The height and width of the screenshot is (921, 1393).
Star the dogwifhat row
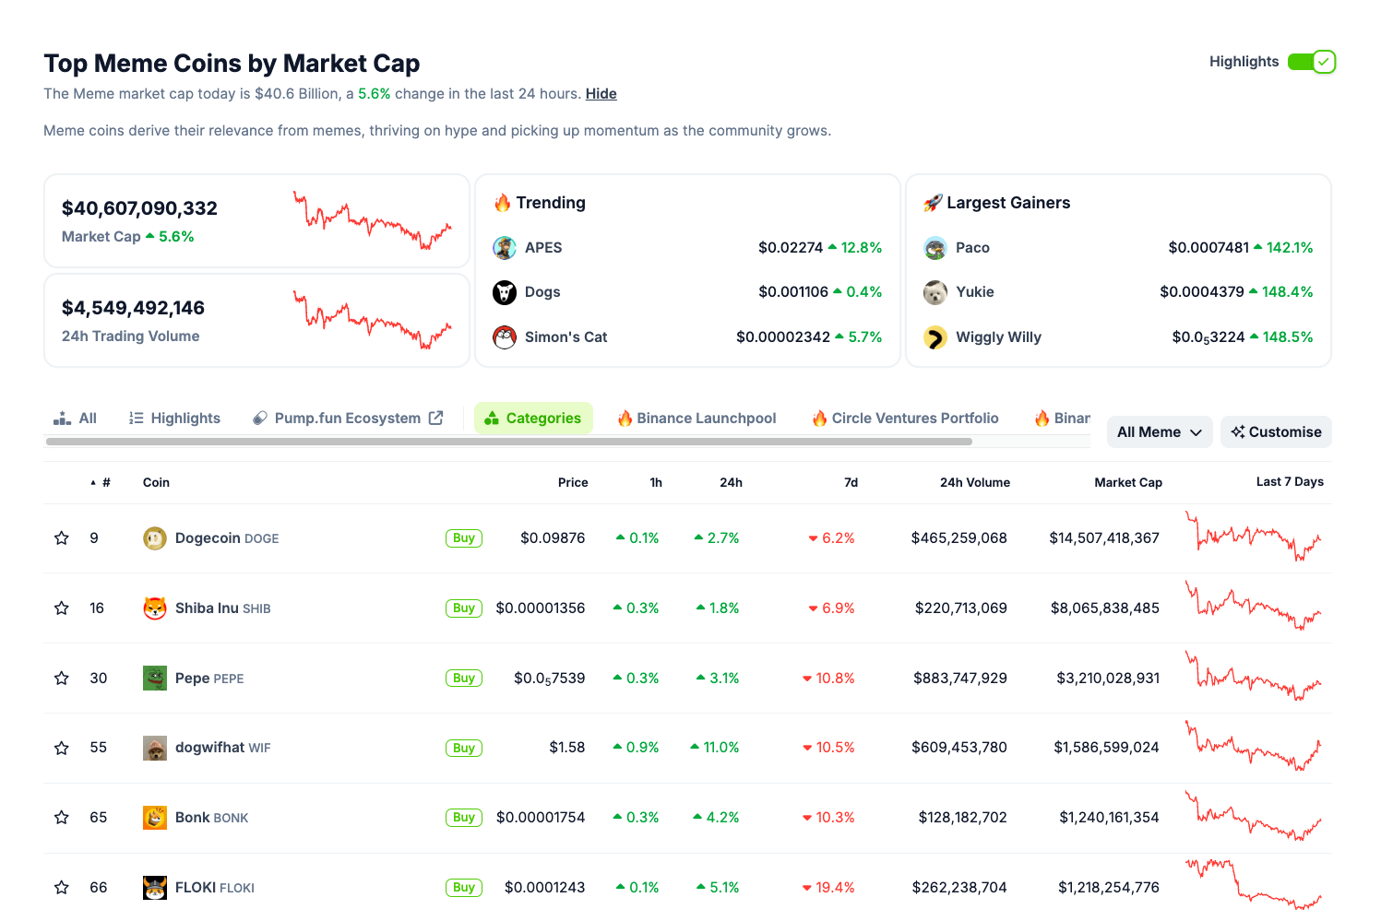[x=62, y=748]
